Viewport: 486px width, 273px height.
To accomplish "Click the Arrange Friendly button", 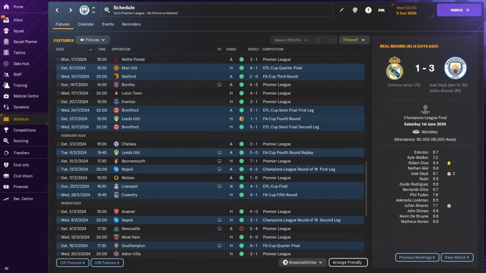I will coord(348,262).
